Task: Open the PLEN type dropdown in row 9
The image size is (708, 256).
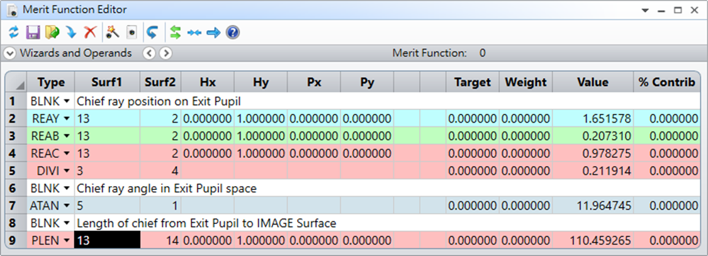Action: (67, 241)
